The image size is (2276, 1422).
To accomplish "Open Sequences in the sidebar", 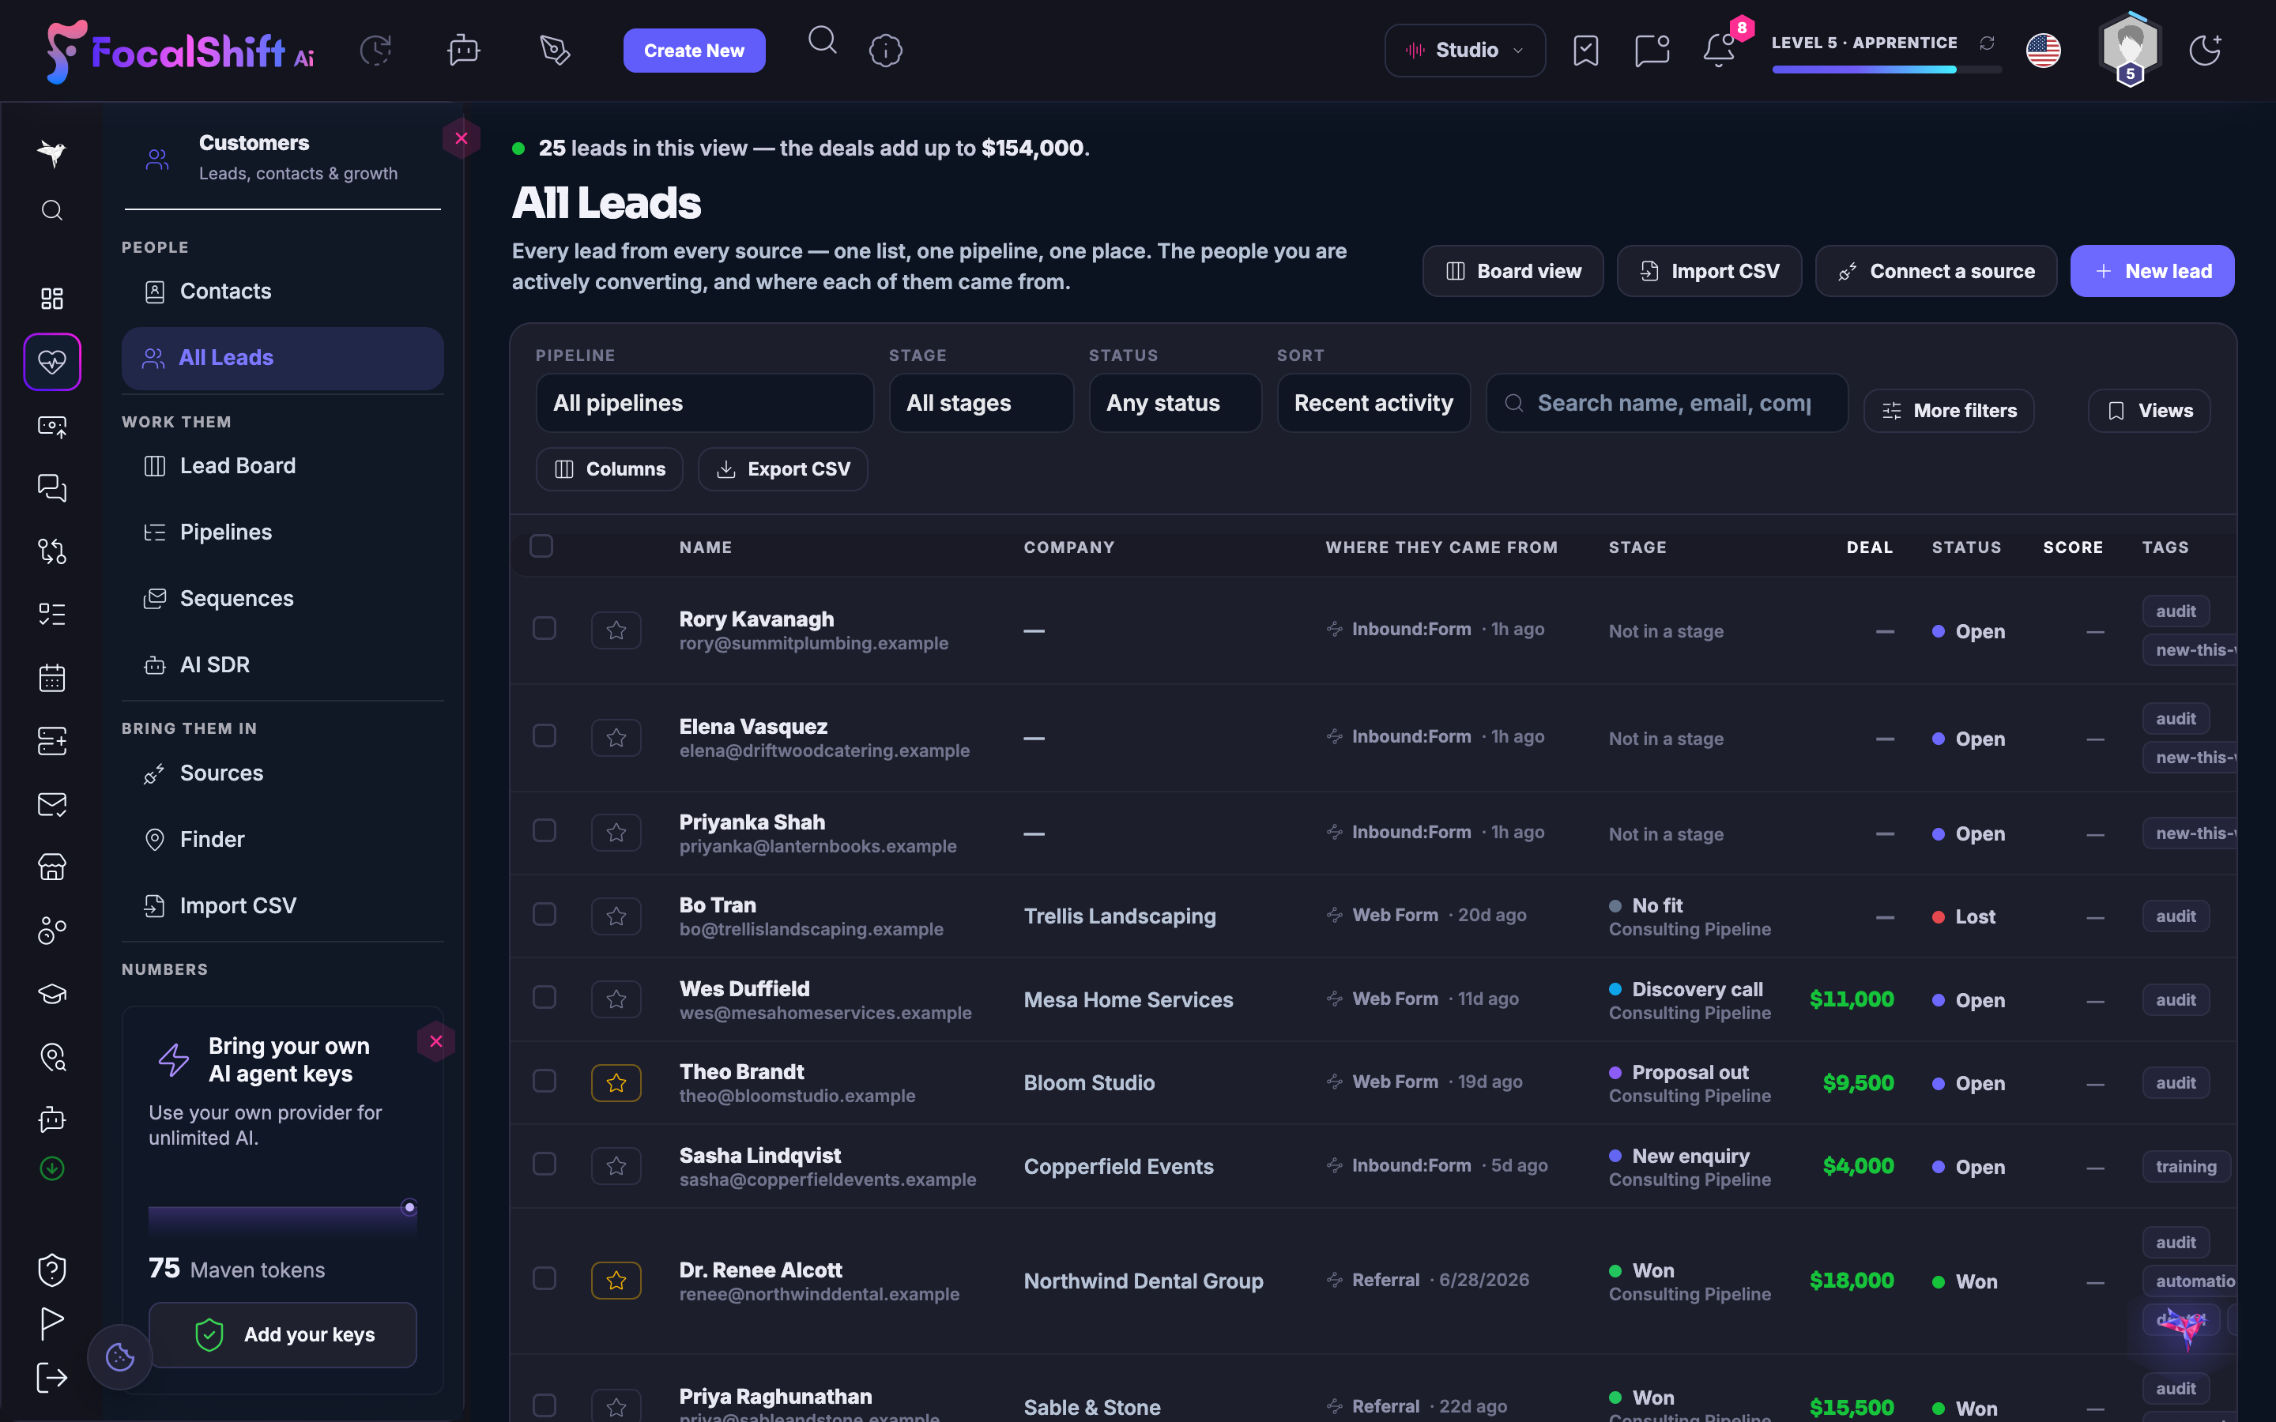I will [282, 599].
